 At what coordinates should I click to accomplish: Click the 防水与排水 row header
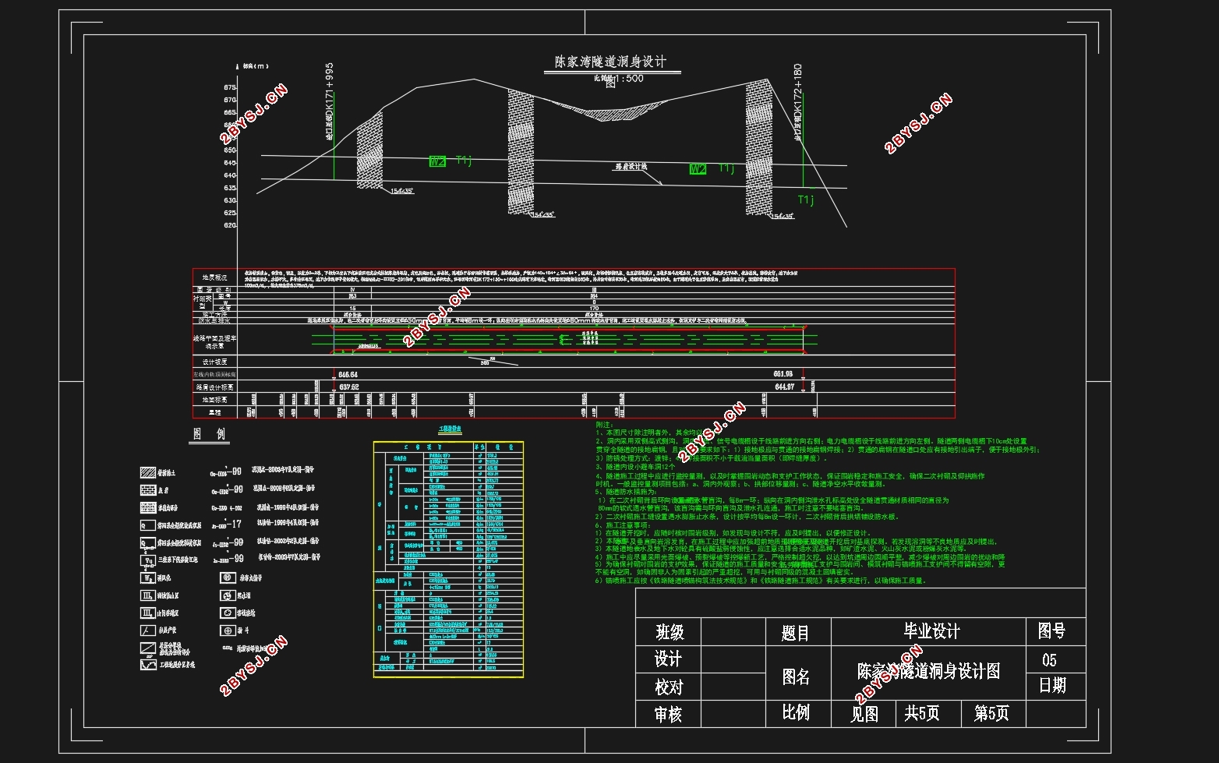click(214, 320)
